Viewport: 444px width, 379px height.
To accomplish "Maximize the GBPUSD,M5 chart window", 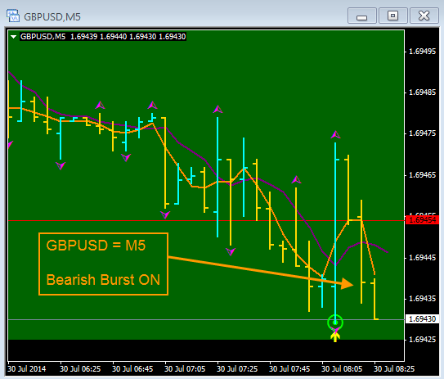I will (x=393, y=16).
